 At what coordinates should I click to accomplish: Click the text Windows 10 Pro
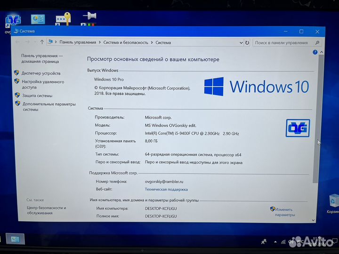click(109, 79)
